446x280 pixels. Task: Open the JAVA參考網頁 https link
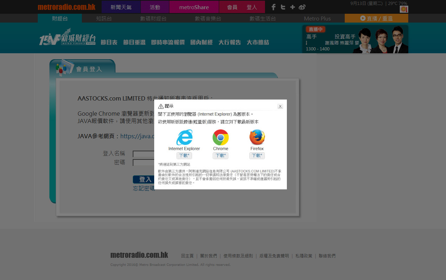137,136
